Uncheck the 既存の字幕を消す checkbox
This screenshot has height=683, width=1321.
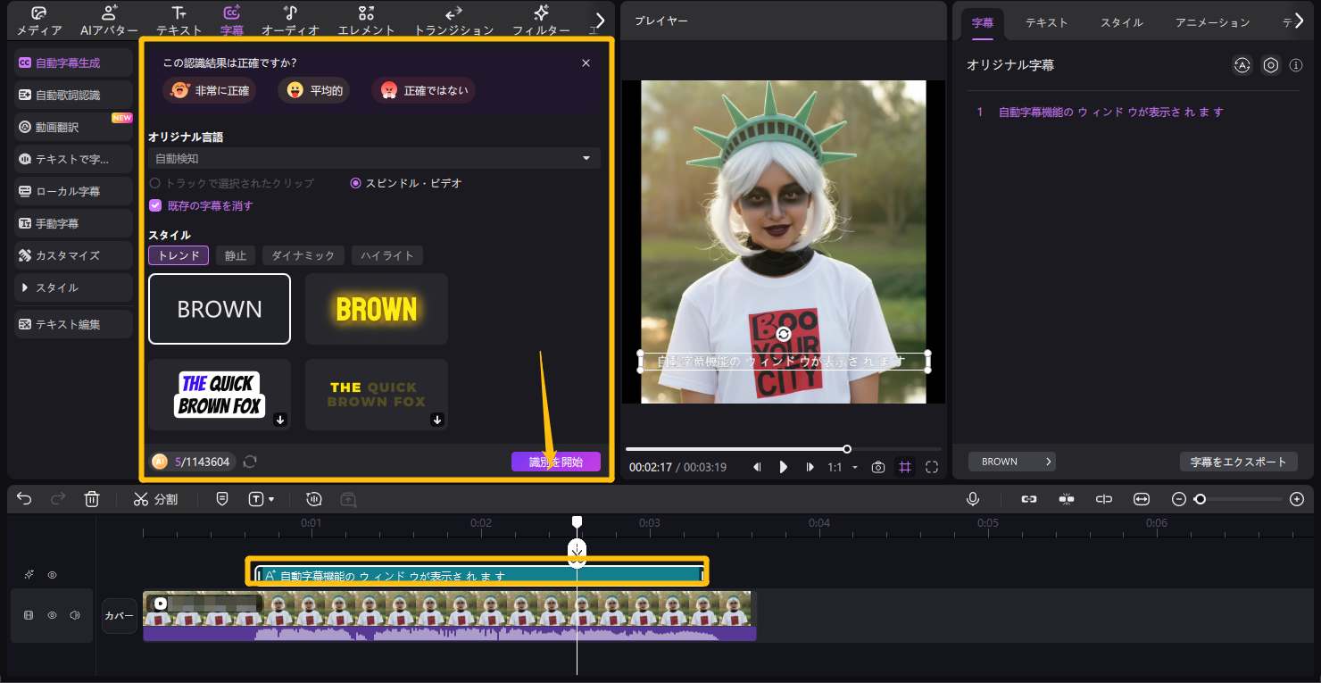(155, 205)
